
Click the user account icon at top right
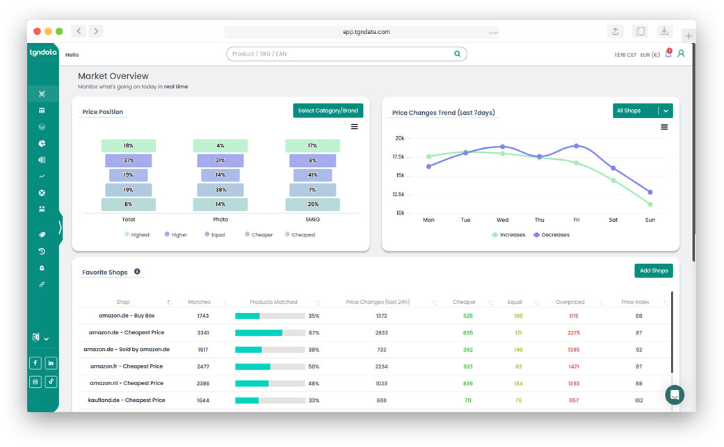point(680,54)
